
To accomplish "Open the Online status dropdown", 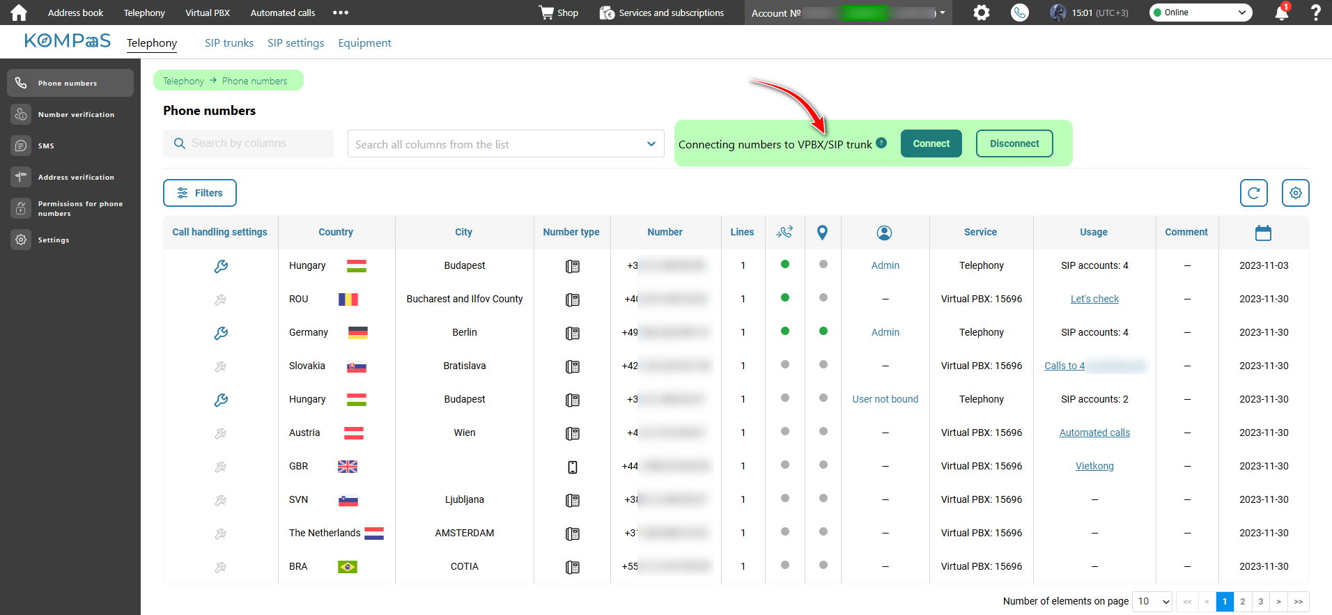I will [1200, 13].
